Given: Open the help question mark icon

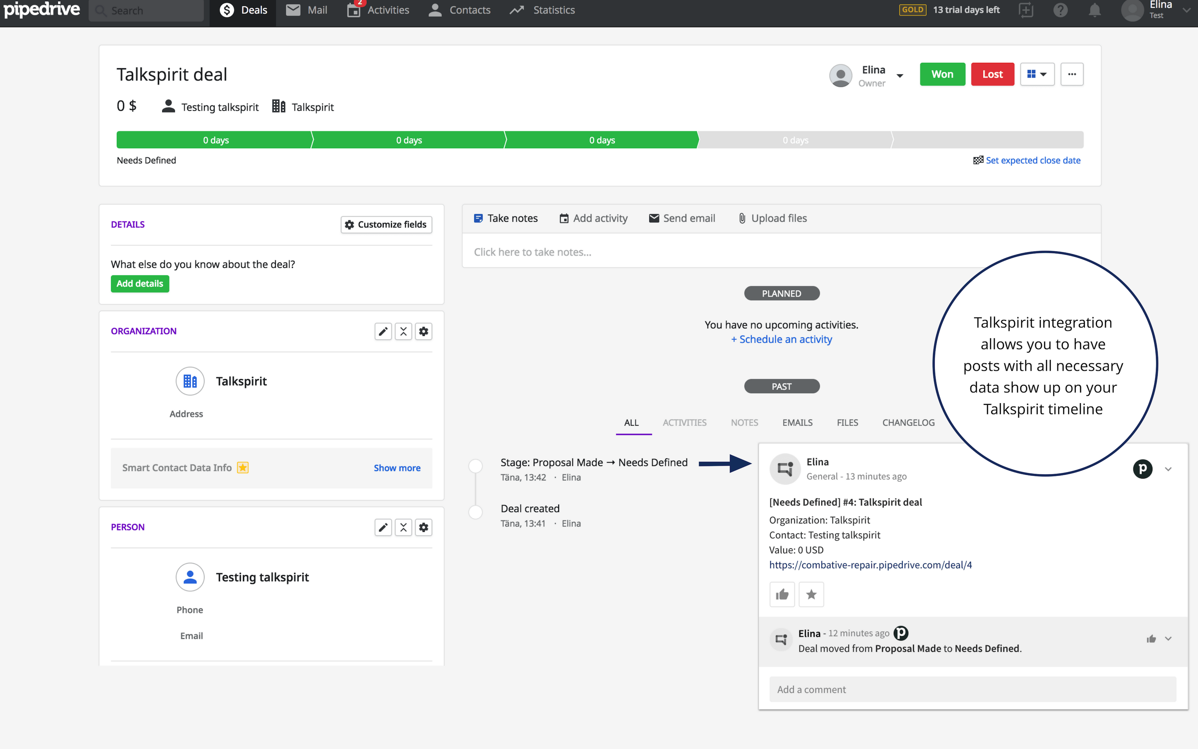Looking at the screenshot, I should click(1060, 10).
